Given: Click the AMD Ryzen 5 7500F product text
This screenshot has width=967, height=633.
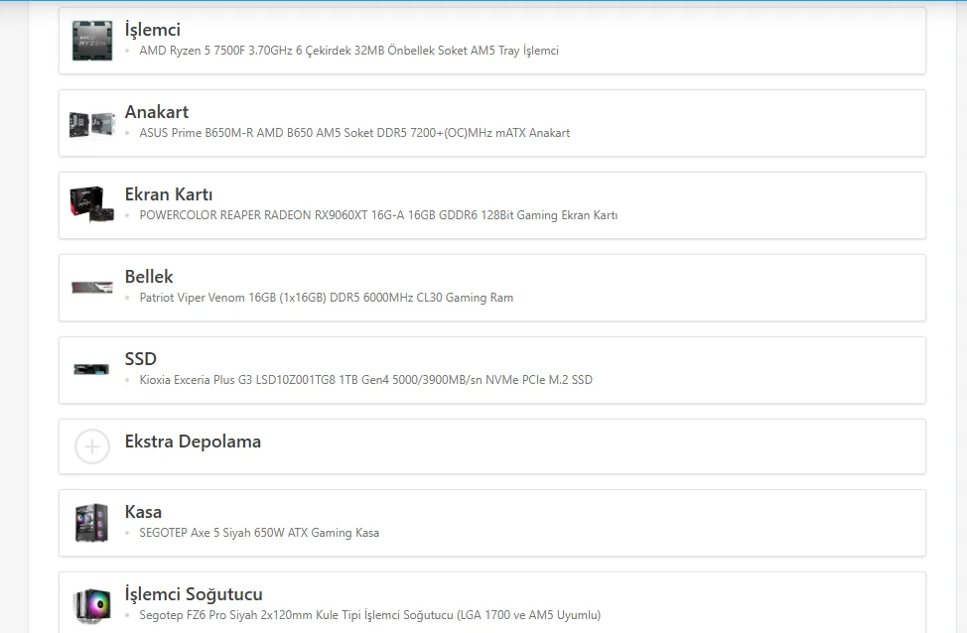Looking at the screenshot, I should pyautogui.click(x=348, y=51).
